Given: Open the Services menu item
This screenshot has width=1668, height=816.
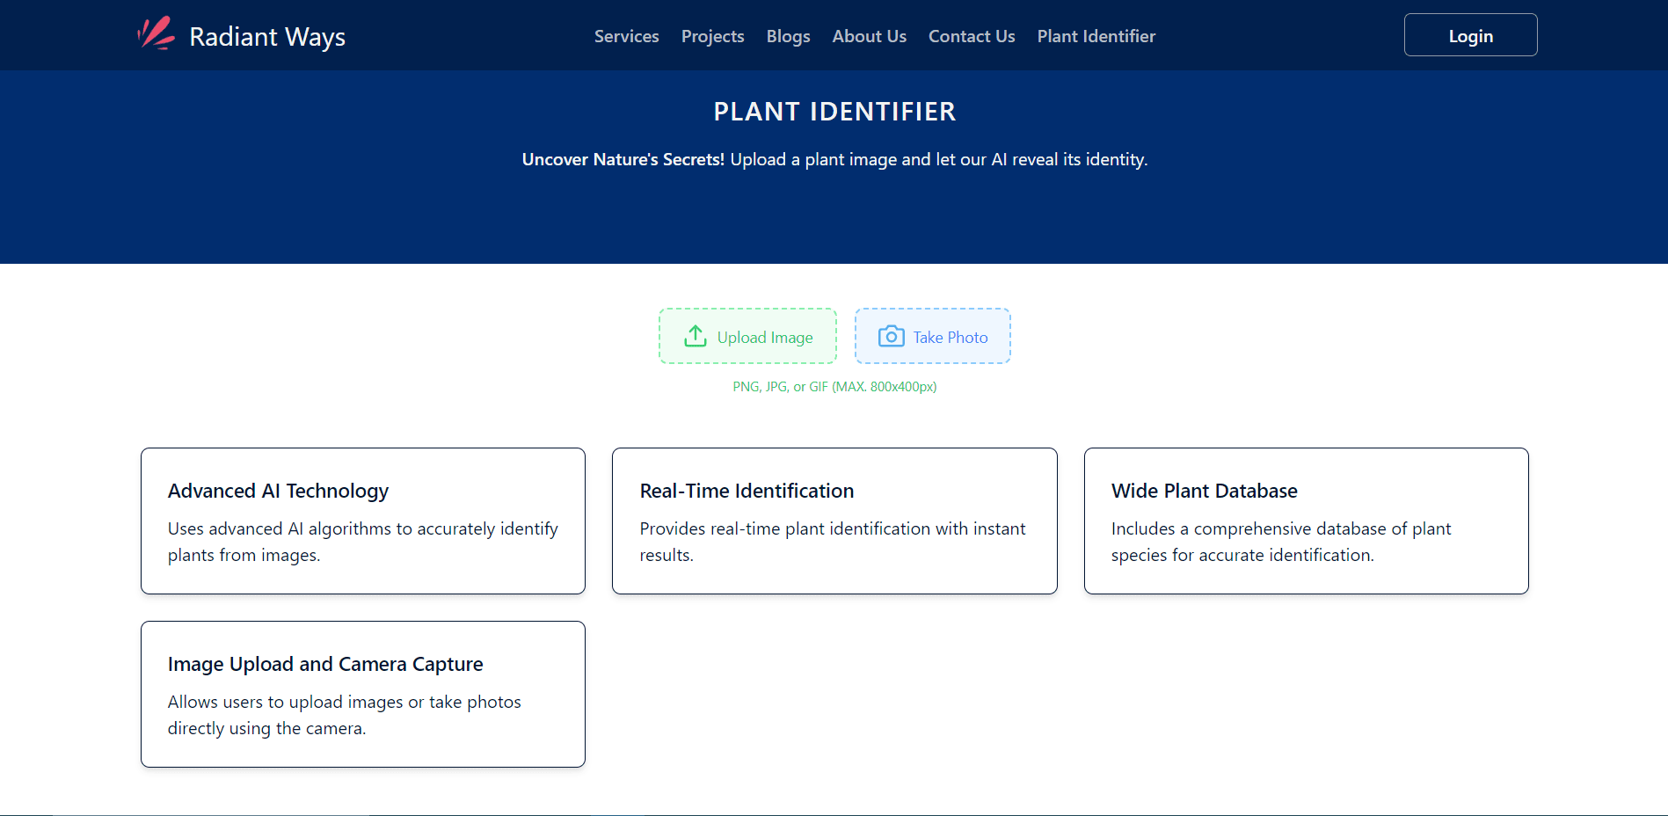Looking at the screenshot, I should (x=626, y=36).
